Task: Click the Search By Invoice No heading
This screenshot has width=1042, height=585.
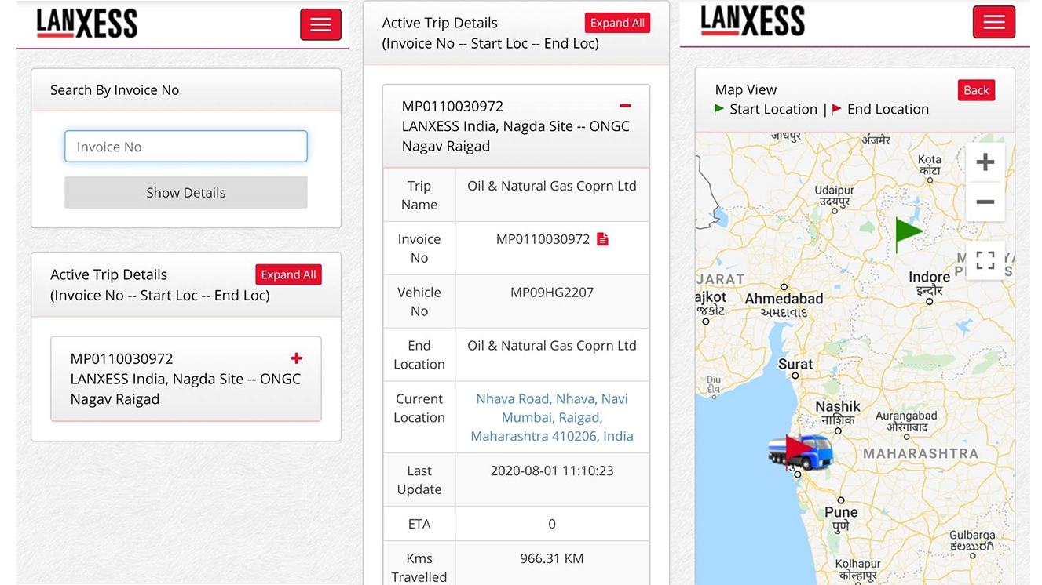Action: click(115, 90)
